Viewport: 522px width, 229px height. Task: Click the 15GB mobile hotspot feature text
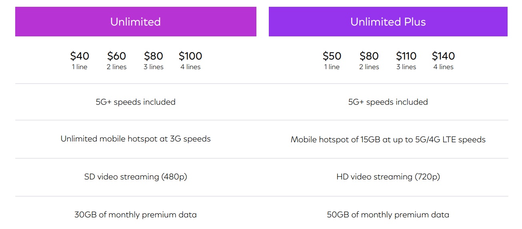point(388,139)
